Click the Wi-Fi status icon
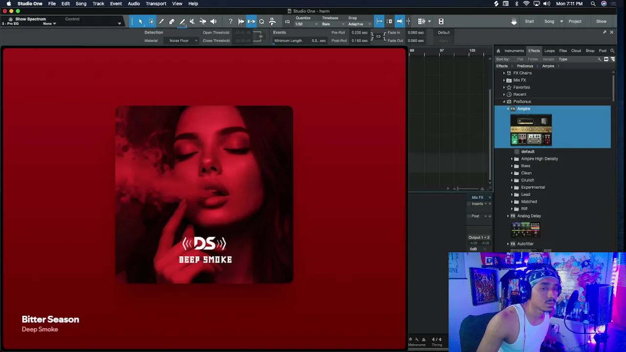Image resolution: width=626 pixels, height=352 pixels. (526, 4)
